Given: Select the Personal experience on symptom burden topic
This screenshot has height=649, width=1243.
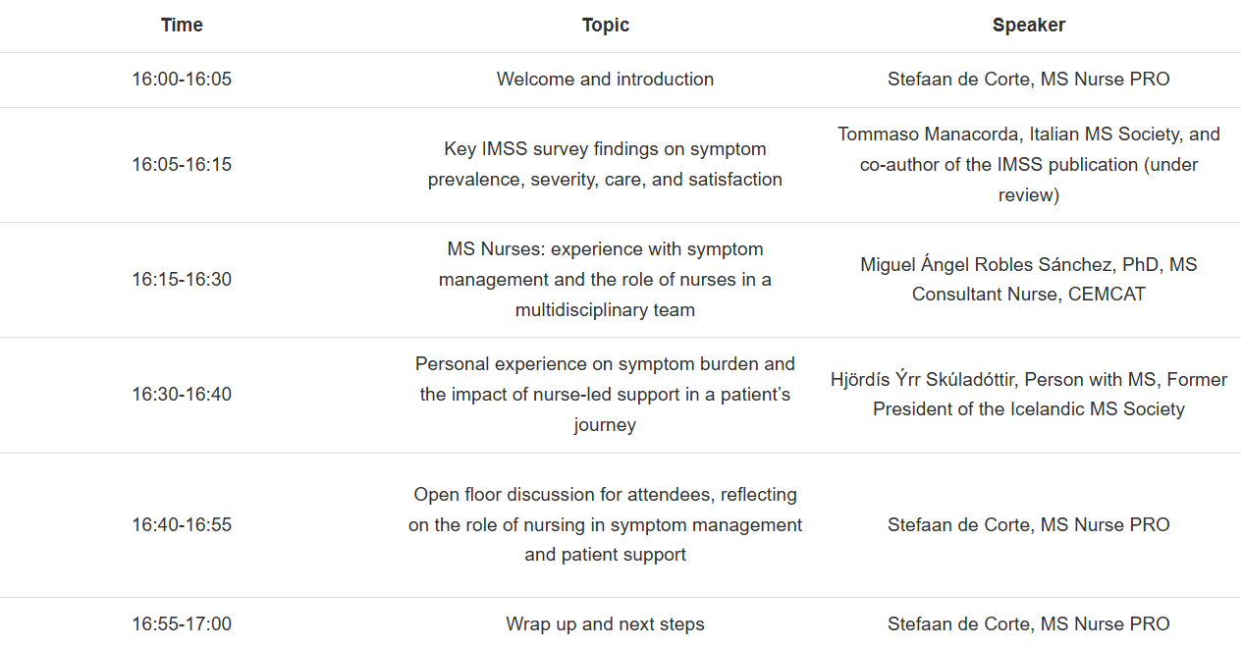Looking at the screenshot, I should click(x=605, y=395).
